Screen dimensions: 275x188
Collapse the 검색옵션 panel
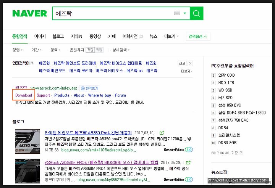pos(198,36)
